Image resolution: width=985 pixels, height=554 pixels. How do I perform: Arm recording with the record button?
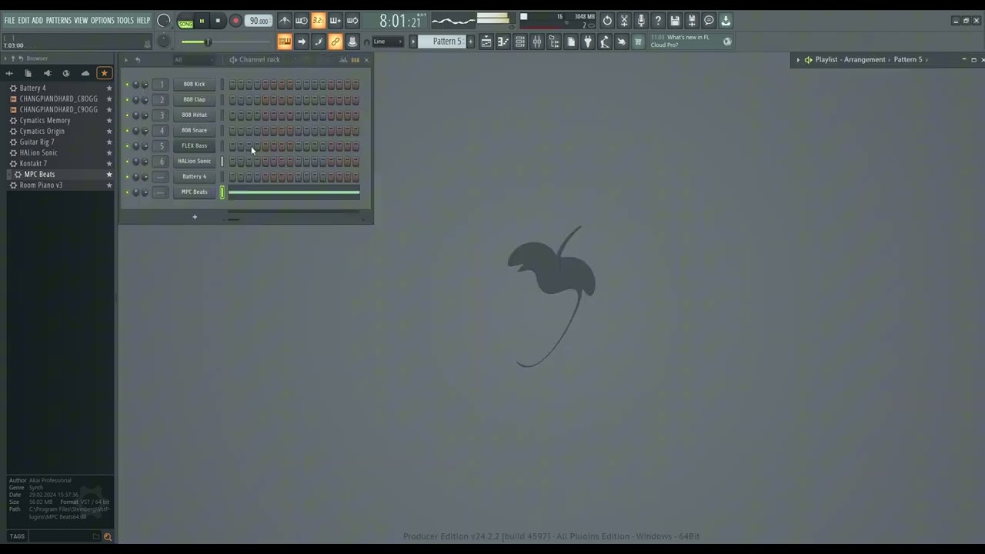235,22
